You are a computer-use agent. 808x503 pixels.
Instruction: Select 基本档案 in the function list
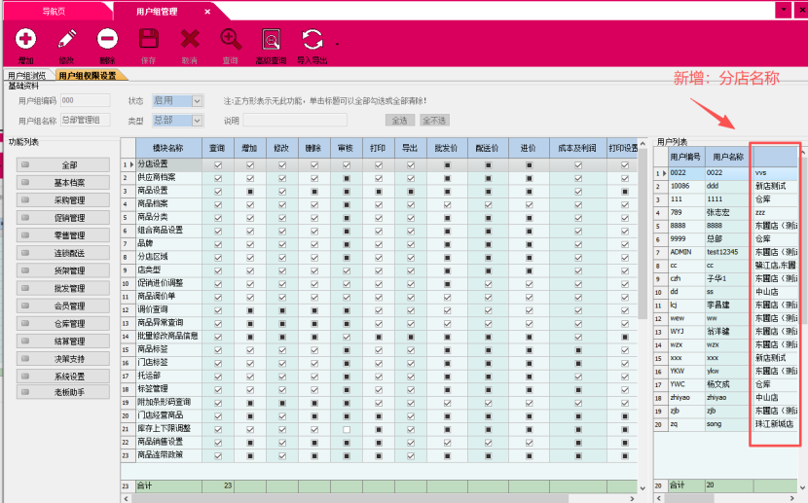[63, 182]
